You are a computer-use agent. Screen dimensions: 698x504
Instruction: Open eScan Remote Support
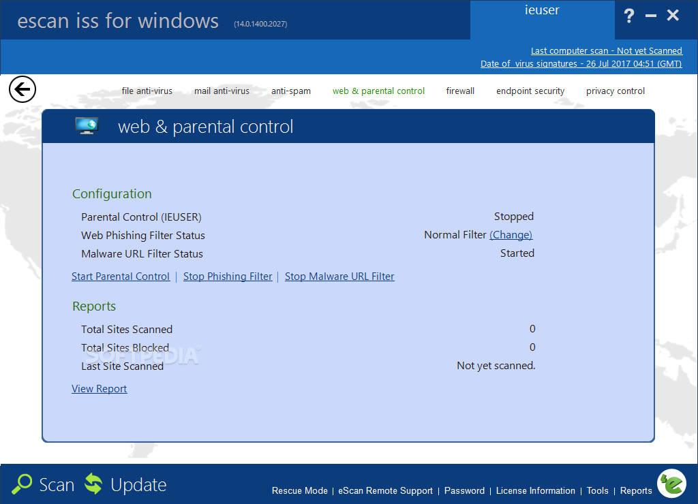(386, 490)
